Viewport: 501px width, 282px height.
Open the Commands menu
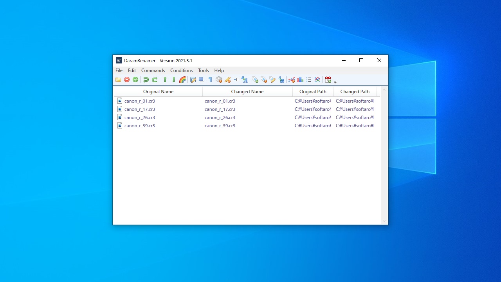[x=153, y=70]
